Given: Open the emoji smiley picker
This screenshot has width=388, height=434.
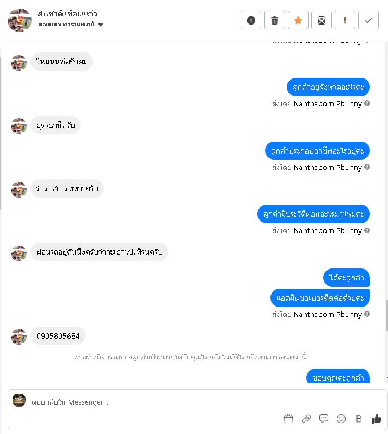Looking at the screenshot, I should click(x=341, y=419).
